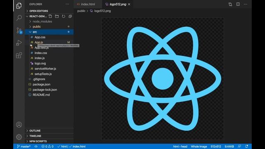Open index.css in the explorer
Viewport: 265px width, 149px height.
pos(49,53)
